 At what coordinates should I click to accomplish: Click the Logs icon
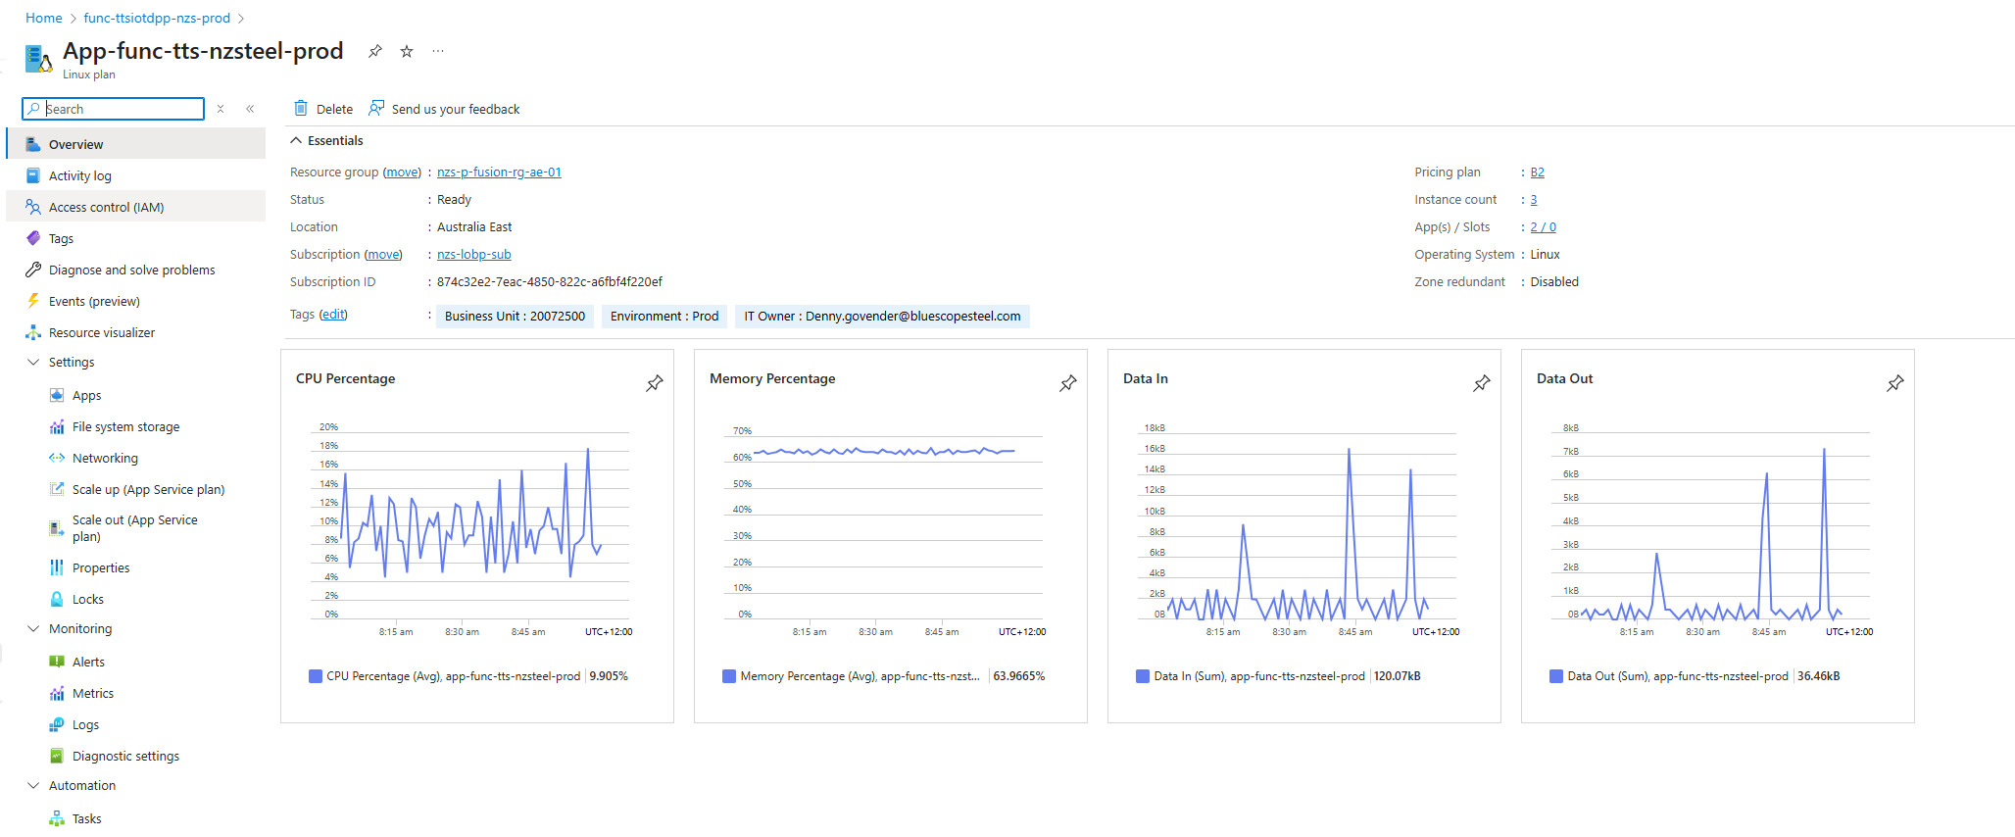57,724
